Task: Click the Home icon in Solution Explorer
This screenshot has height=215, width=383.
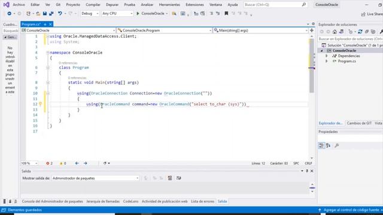Action: click(x=335, y=32)
